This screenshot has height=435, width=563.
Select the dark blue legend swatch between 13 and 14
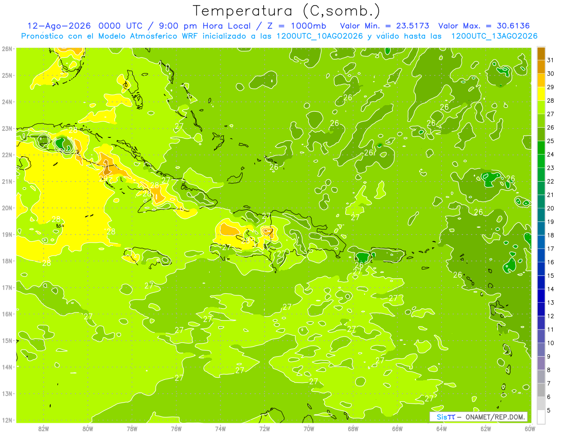[x=541, y=296]
